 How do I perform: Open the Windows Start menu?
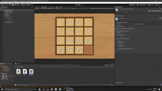pyautogui.click(x=2, y=89)
